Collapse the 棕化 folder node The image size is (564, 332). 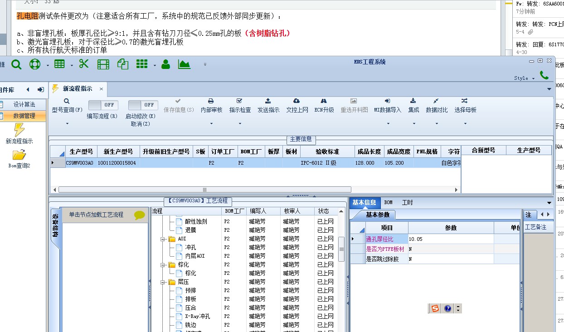tap(163, 264)
